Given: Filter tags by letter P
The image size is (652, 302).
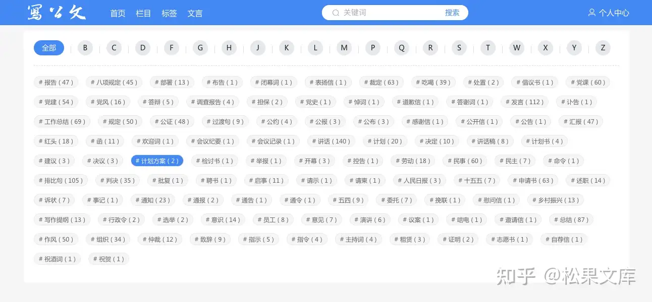Looking at the screenshot, I should tap(373, 48).
